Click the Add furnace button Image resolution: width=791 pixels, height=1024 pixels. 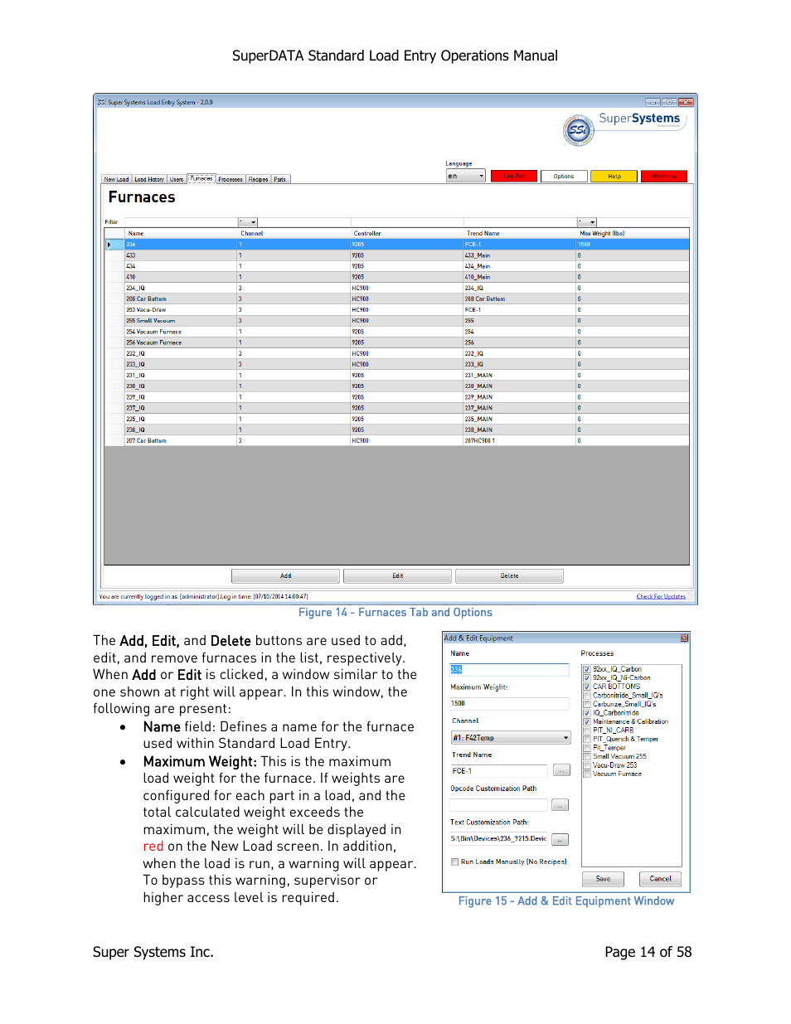(x=285, y=575)
